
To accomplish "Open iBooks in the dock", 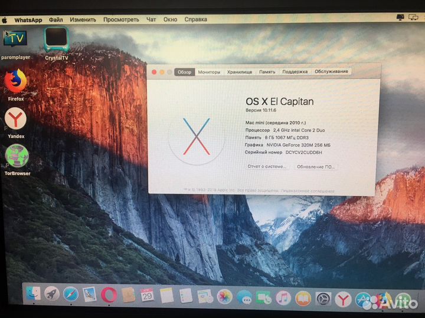I will (x=303, y=299).
